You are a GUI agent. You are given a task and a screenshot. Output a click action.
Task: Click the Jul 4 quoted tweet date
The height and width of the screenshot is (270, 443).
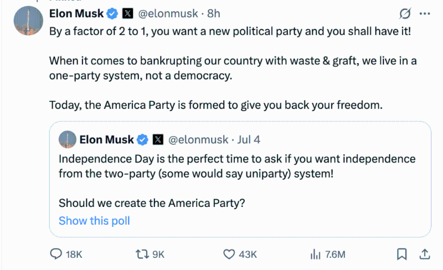coord(249,139)
